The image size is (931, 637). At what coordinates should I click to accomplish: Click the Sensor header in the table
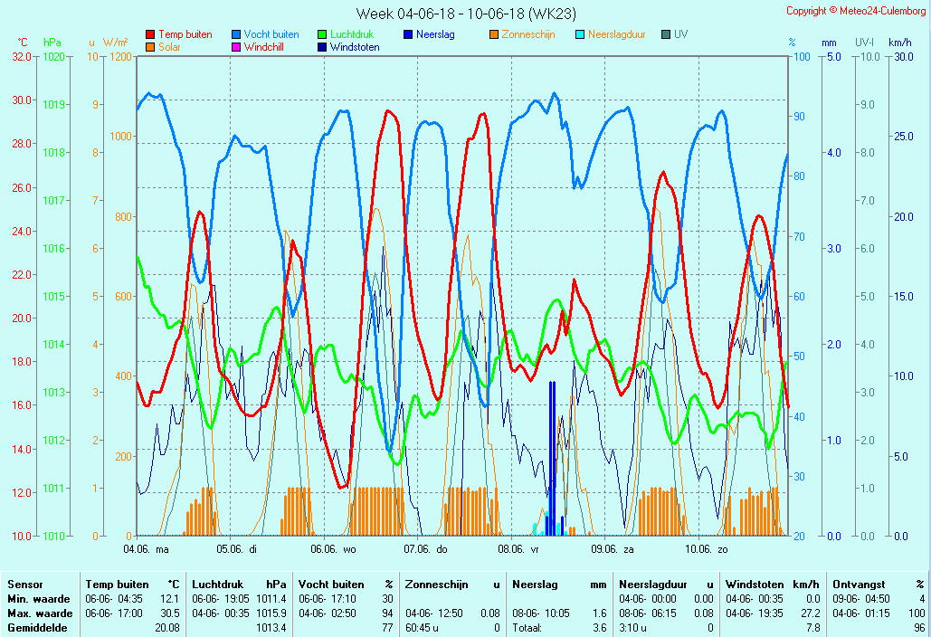coord(25,585)
